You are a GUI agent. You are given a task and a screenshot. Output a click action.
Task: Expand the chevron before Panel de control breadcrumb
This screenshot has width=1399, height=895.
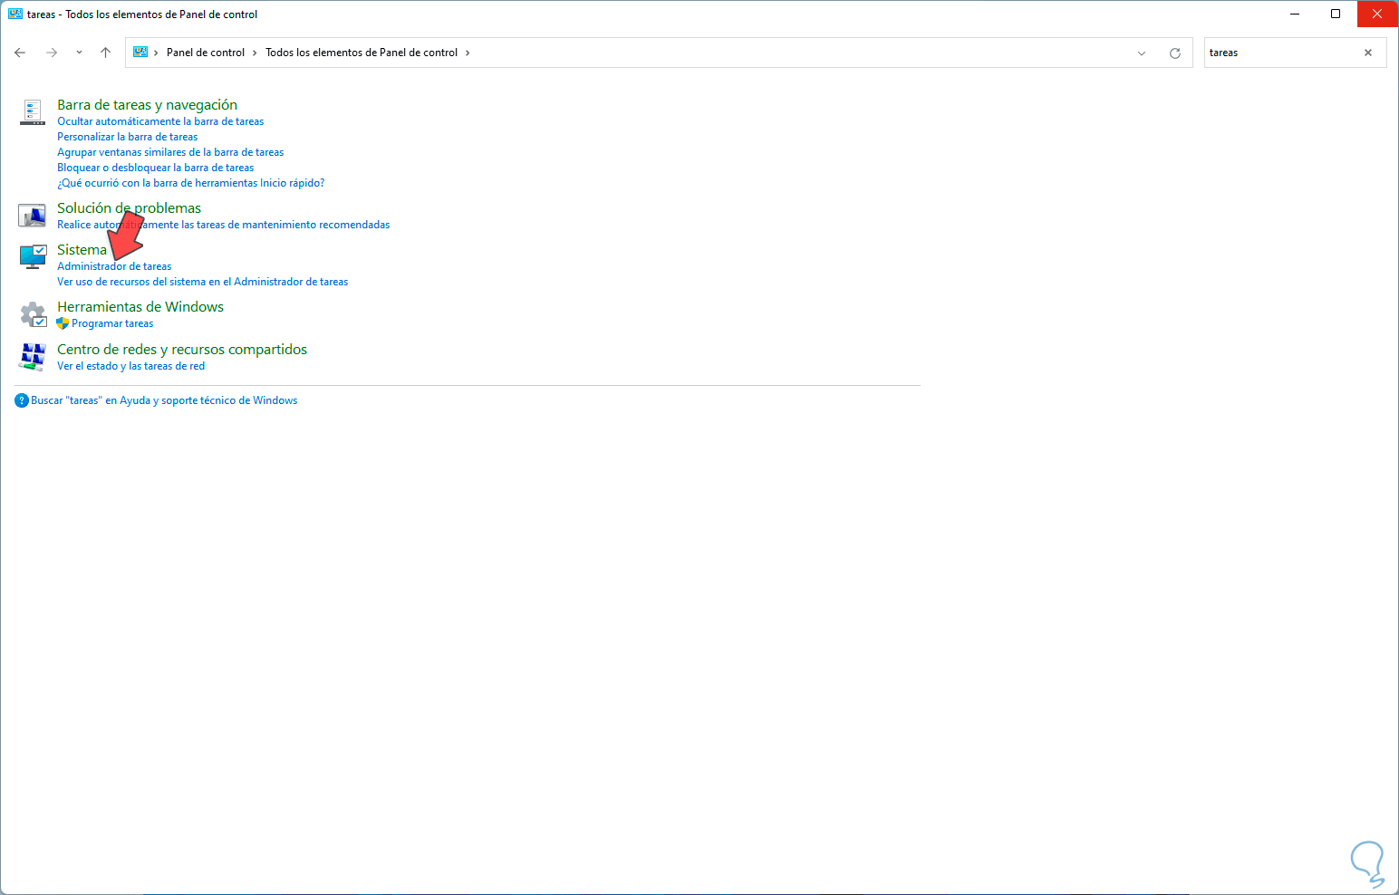(156, 53)
